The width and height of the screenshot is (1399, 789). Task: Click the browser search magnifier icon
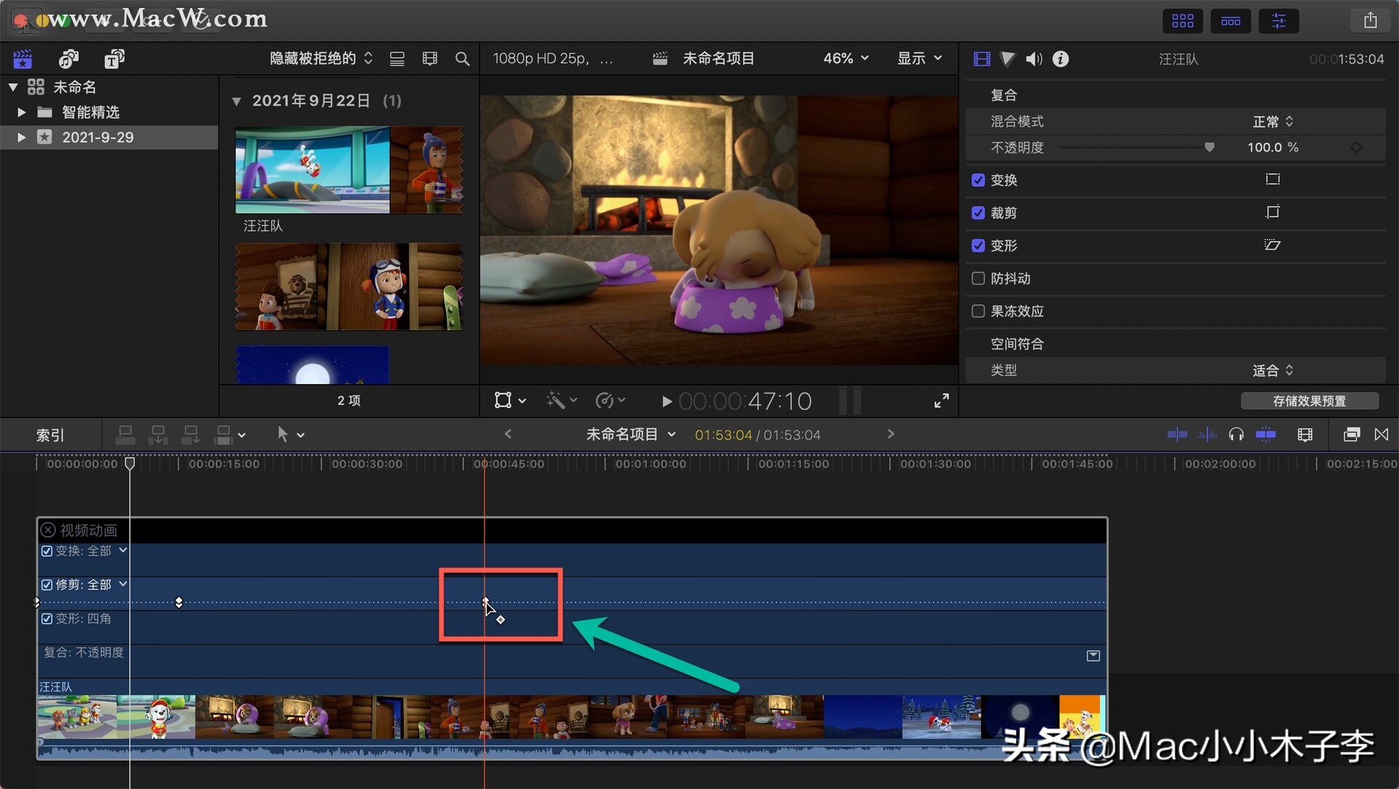(x=462, y=59)
